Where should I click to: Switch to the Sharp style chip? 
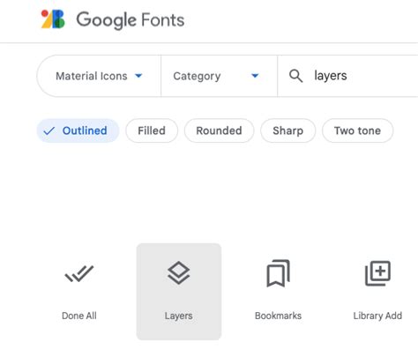288,130
